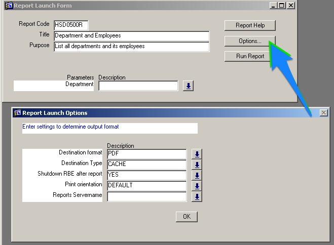
Task: Open the Reports Servername value list arrow
Action: [x=197, y=197]
